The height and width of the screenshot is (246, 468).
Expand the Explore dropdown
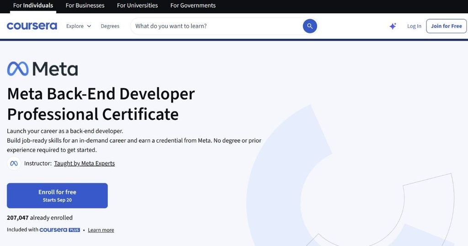[x=79, y=26]
